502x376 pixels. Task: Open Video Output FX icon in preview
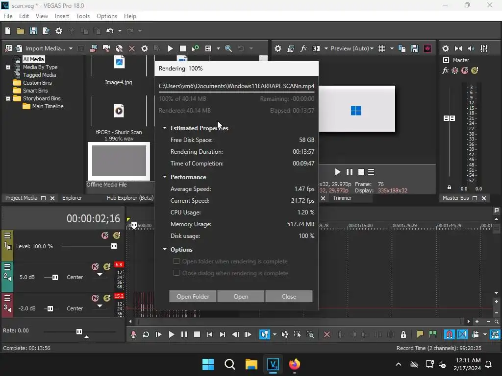[303, 48]
